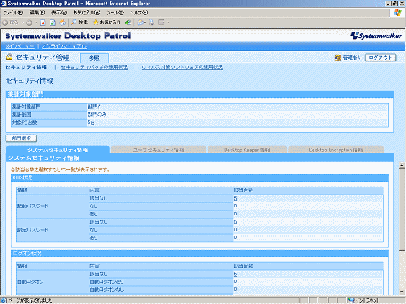
Task: Open the Back button history dropdown arrow
Action: click(x=22, y=23)
